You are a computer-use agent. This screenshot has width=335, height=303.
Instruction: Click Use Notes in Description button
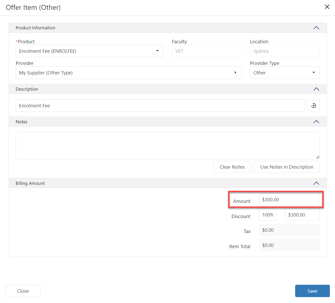point(287,167)
